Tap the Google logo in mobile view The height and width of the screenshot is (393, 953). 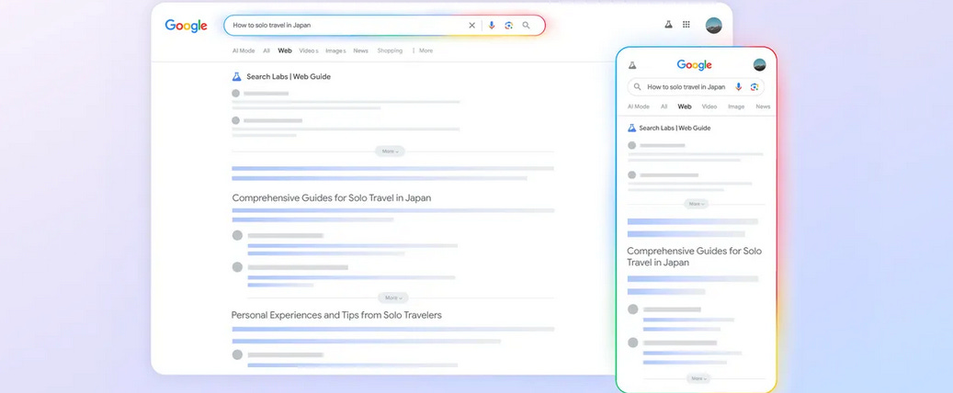tap(694, 65)
